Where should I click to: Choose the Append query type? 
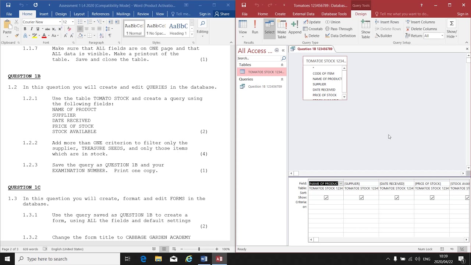tap(295, 28)
